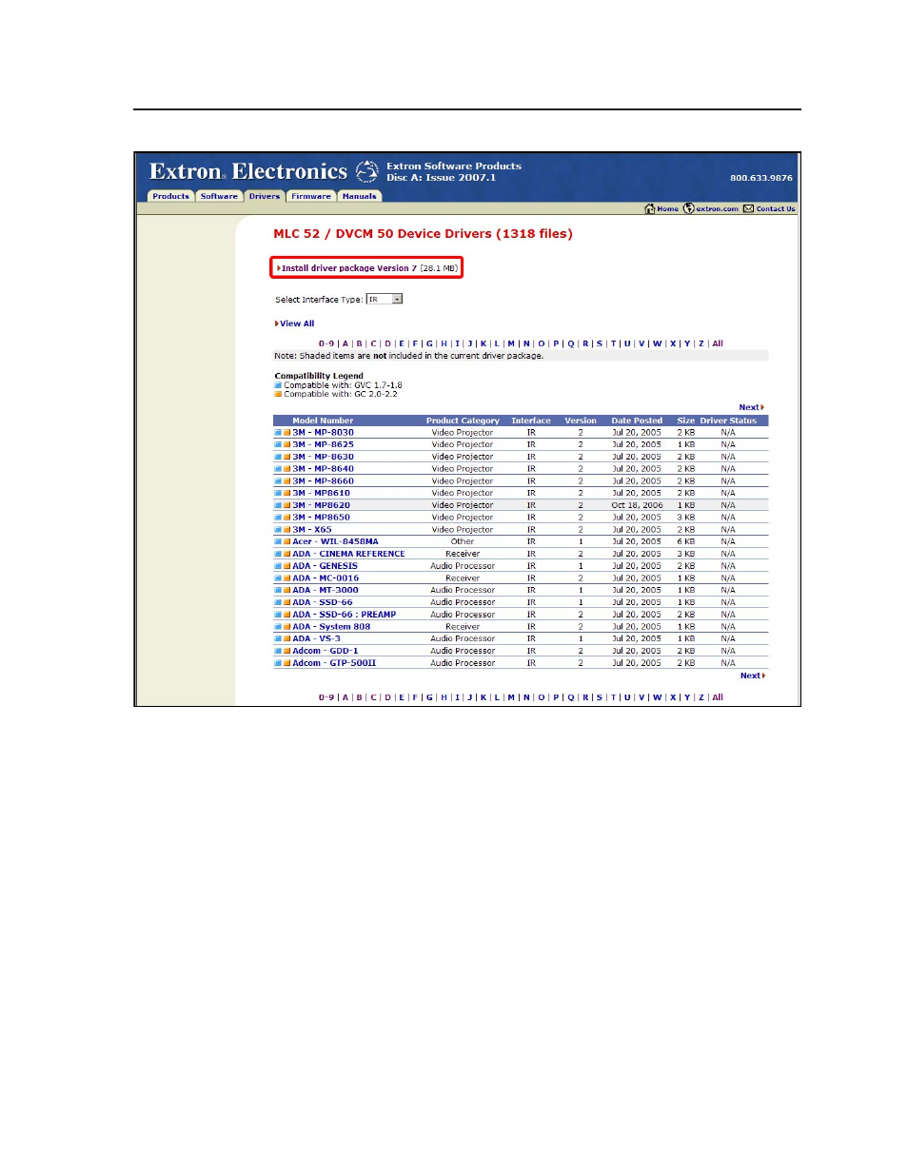Open the ADA - VS-3 driver
This screenshot has height=1175, width=908.
click(316, 638)
